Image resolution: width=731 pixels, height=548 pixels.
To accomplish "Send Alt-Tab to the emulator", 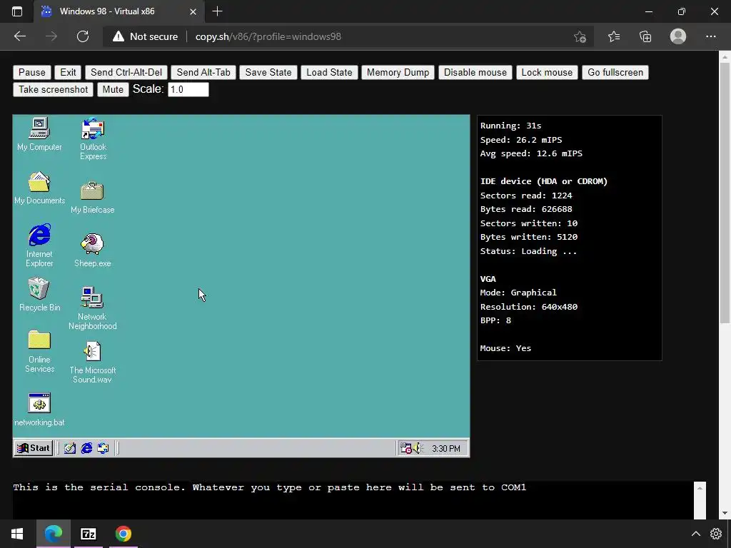I will tap(203, 72).
